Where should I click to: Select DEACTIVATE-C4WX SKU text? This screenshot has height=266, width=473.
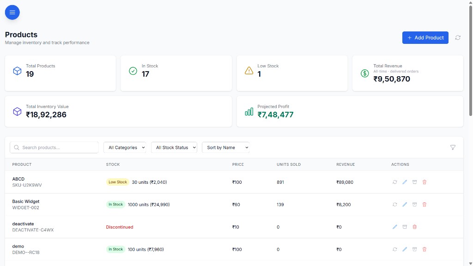33,230
